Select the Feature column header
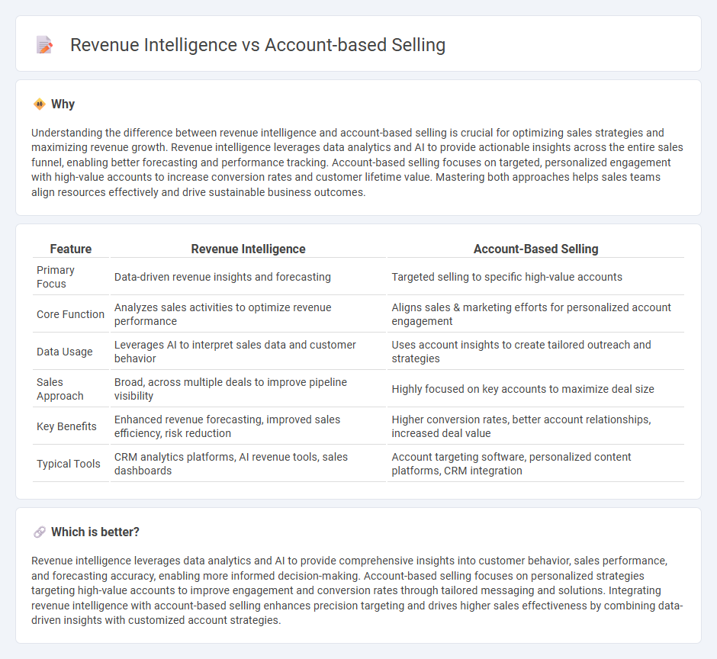 coord(71,249)
